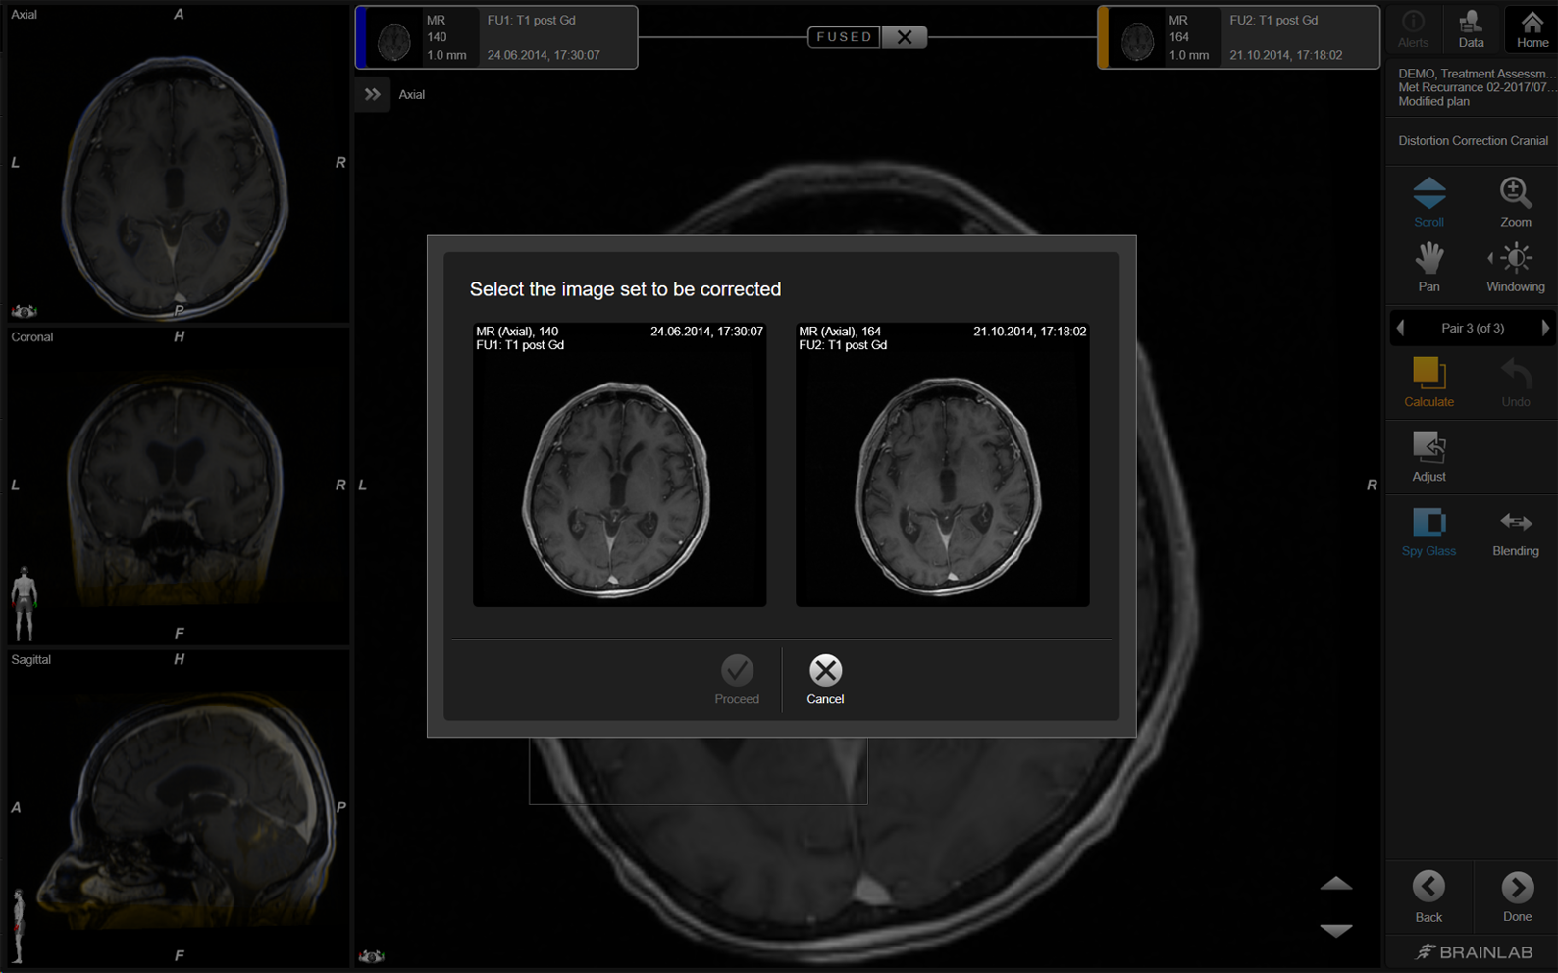
Task: Open the FU1 MR 140 data set header
Action: (496, 37)
